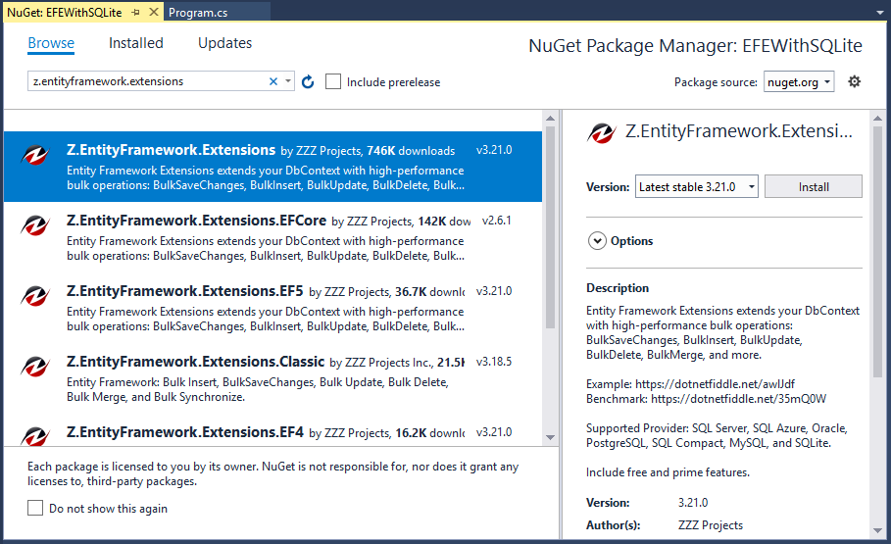This screenshot has width=891, height=544.
Task: Click the package list scroll-up arrow
Action: 550,119
